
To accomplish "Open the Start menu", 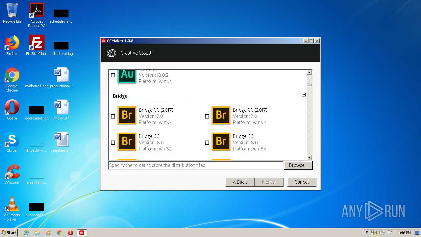I will 9,233.
